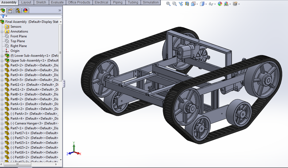Open the ConfigurationManager tab icon

tap(18, 10)
